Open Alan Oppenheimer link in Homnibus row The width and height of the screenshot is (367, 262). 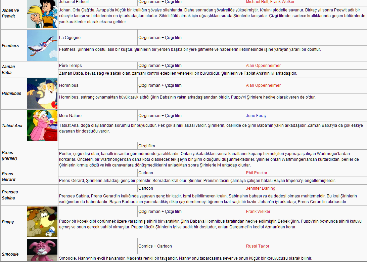point(263,85)
